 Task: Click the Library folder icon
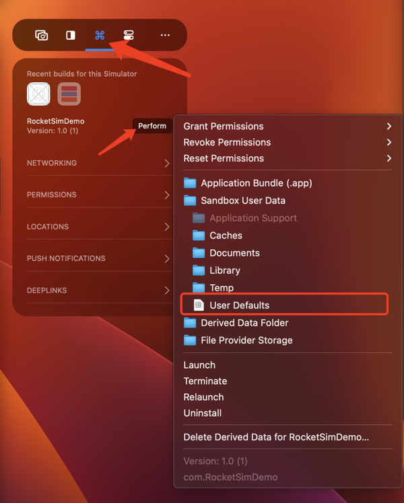199,271
